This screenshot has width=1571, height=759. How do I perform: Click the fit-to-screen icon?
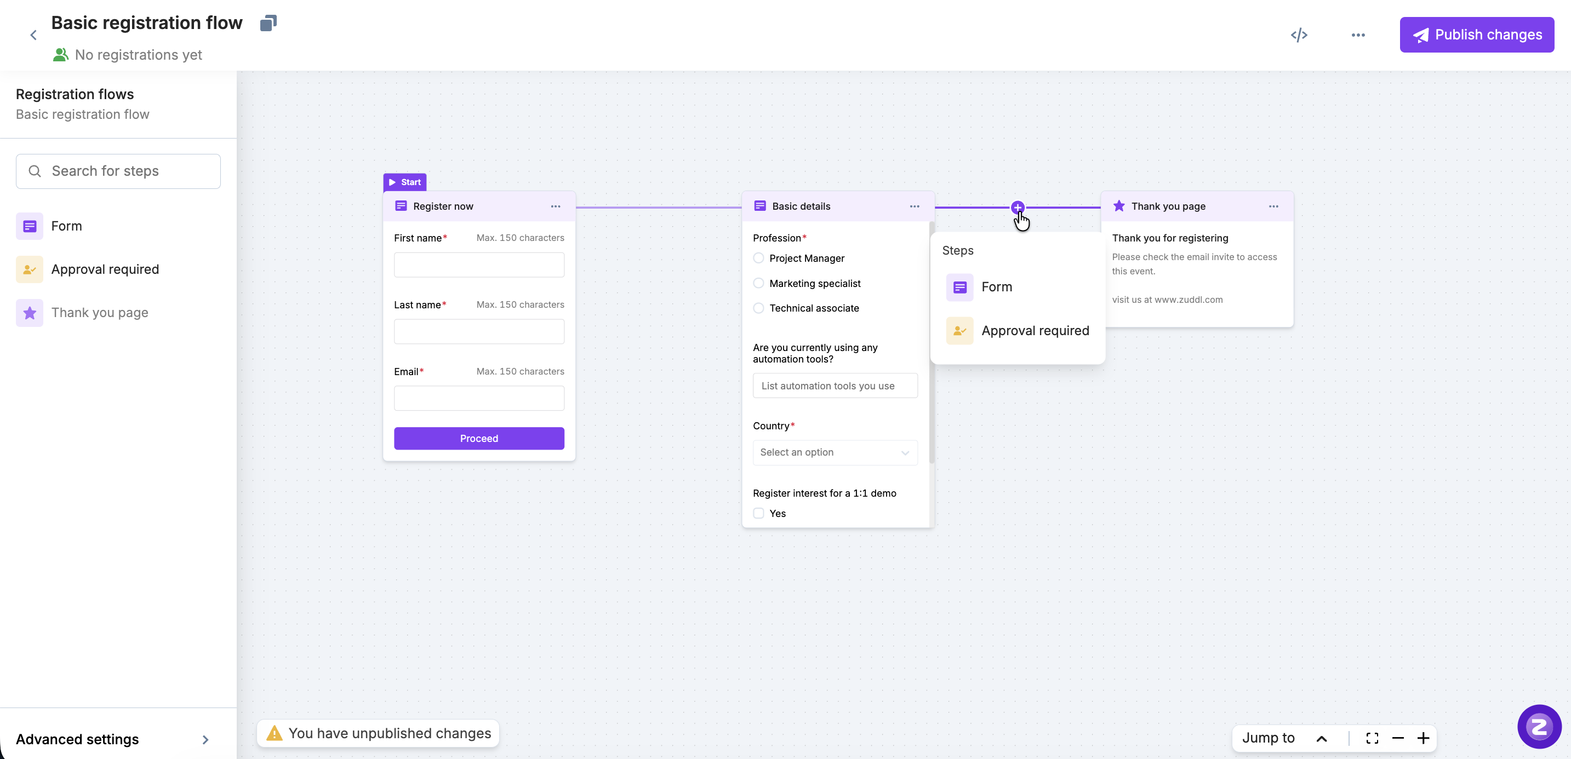coord(1372,738)
